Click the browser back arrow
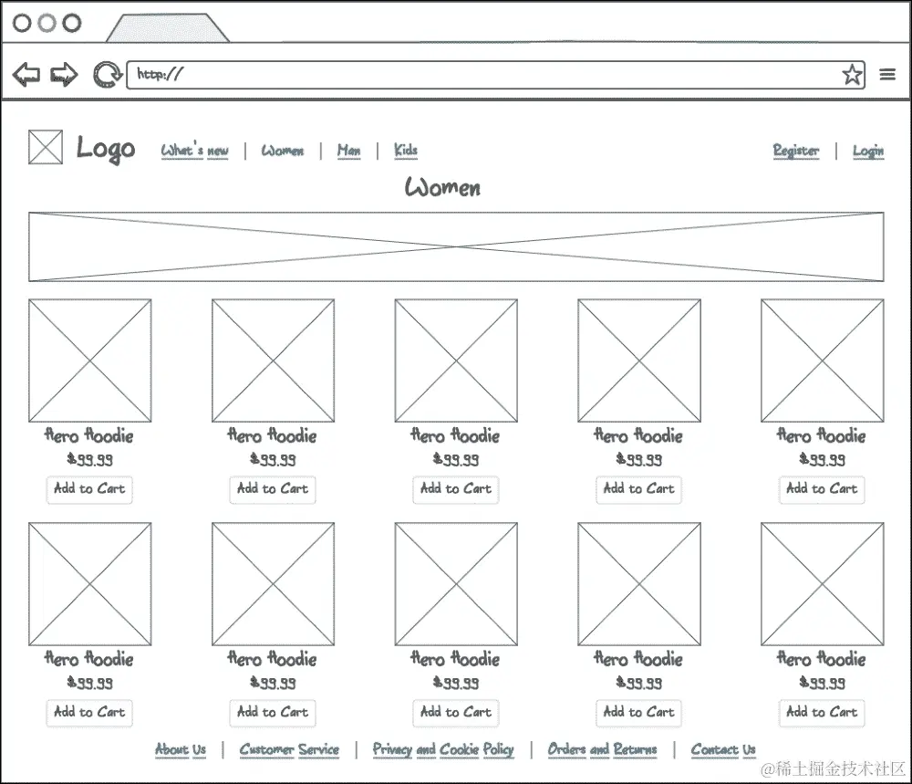 click(x=26, y=75)
